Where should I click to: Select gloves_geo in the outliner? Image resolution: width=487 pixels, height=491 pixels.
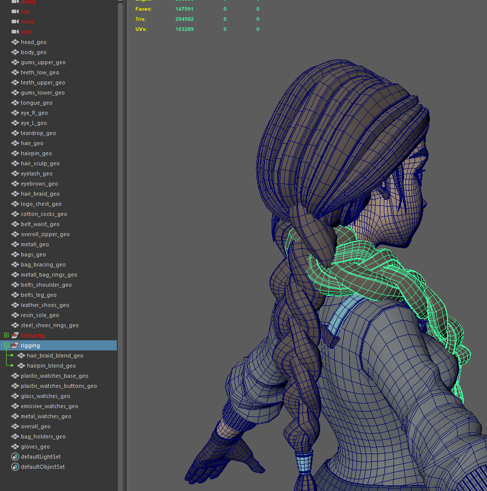coord(35,447)
